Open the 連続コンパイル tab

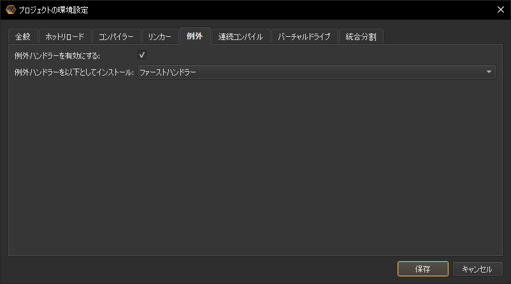(x=240, y=36)
